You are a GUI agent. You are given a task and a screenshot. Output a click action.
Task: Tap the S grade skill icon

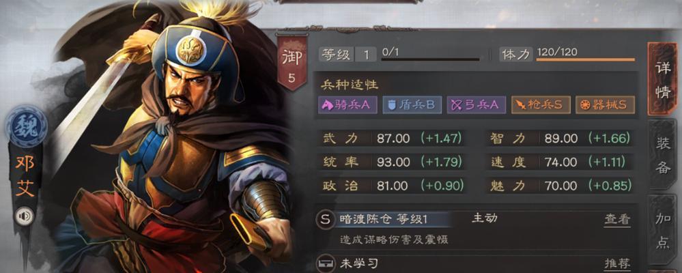(326, 220)
